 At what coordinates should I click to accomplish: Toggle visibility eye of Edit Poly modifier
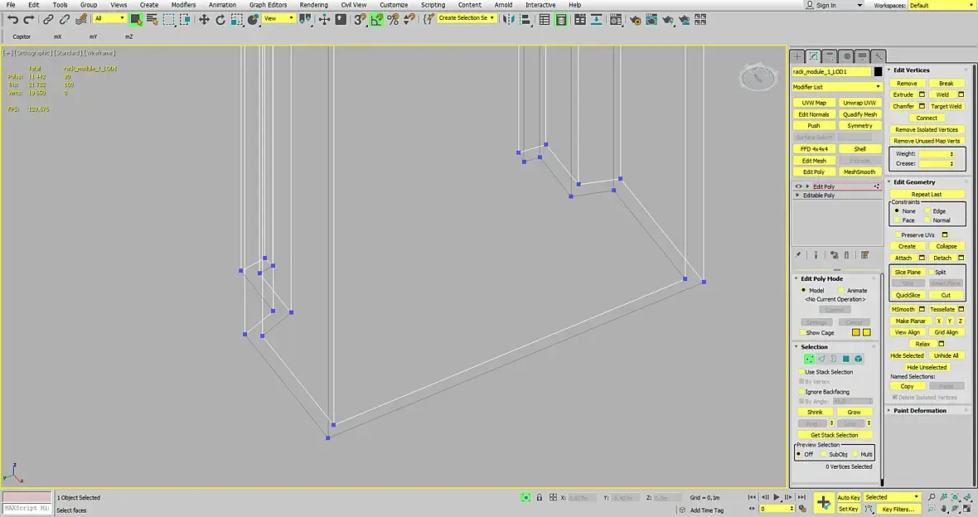tap(798, 186)
